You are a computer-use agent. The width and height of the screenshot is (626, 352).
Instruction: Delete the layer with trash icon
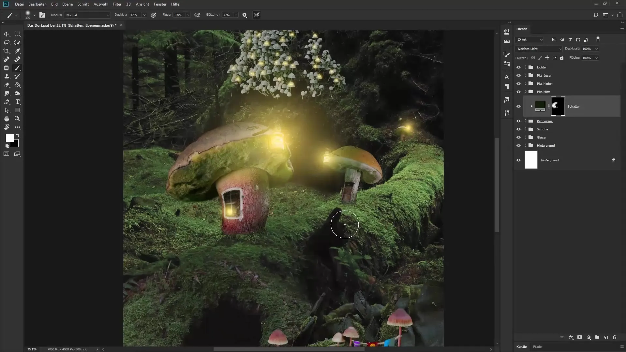coord(615,337)
